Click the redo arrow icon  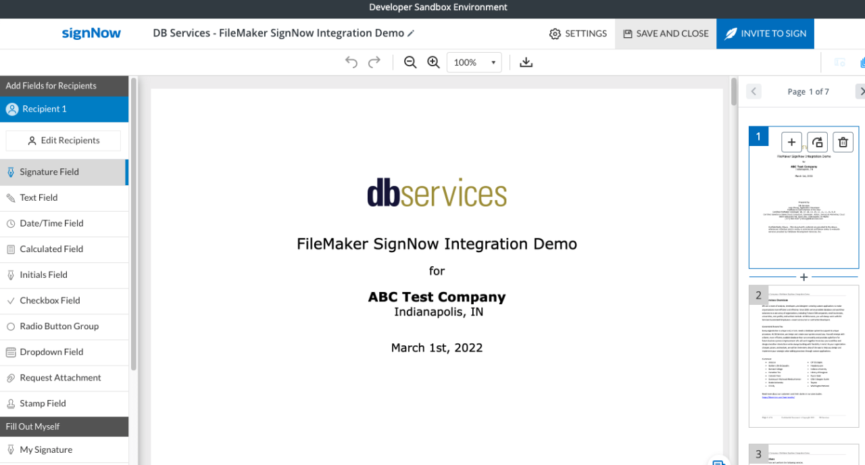(x=374, y=62)
